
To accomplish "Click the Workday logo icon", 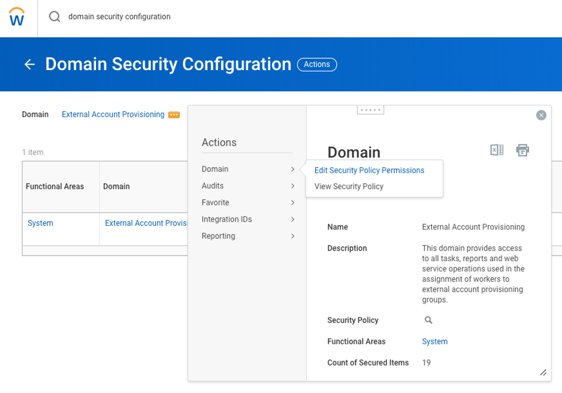I will (x=17, y=17).
